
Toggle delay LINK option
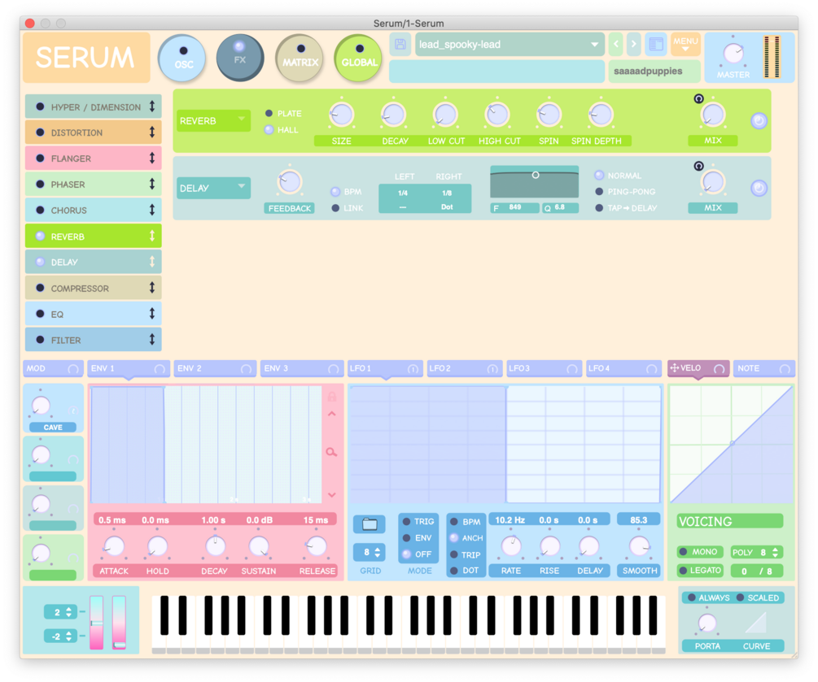(x=335, y=208)
